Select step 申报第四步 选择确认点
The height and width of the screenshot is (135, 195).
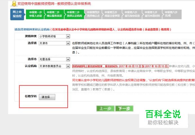click(x=93, y=14)
